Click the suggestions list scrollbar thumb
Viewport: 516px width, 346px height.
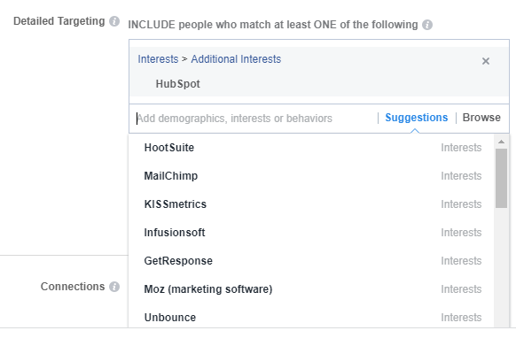pos(501,178)
